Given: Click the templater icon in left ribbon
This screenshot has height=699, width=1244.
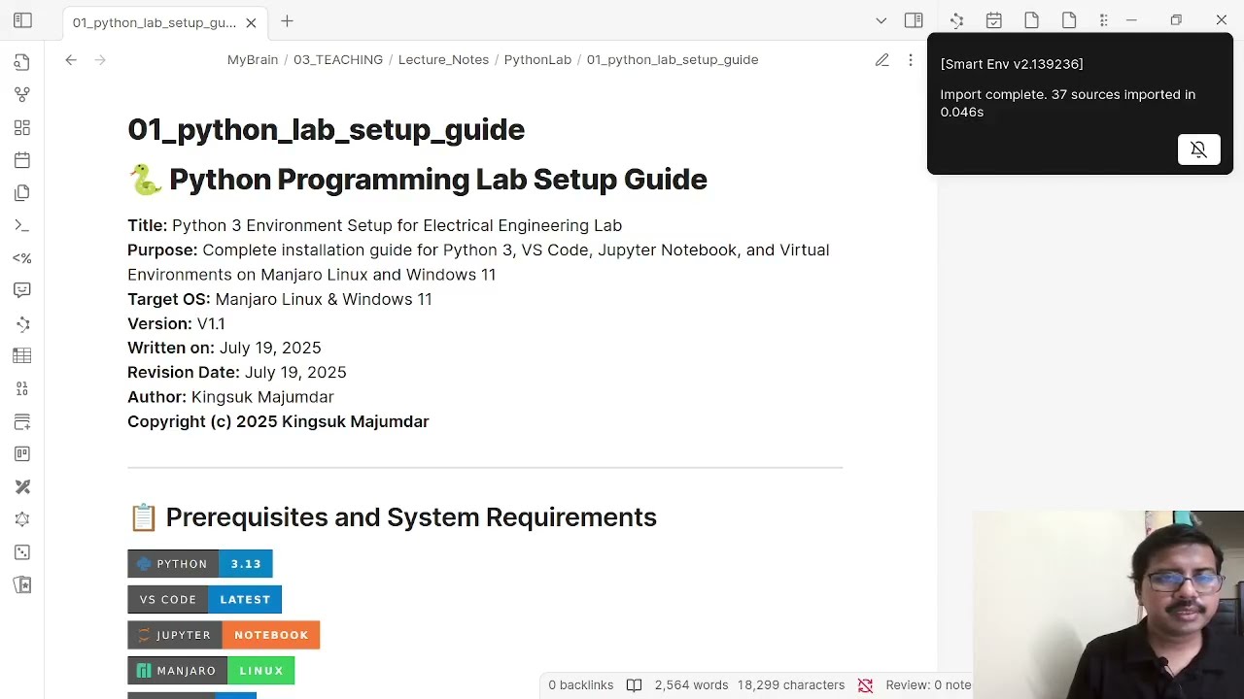Looking at the screenshot, I should click(x=22, y=258).
